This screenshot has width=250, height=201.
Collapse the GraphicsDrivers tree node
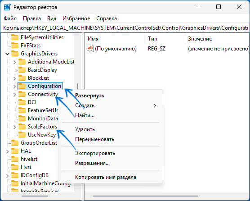coord(7,54)
